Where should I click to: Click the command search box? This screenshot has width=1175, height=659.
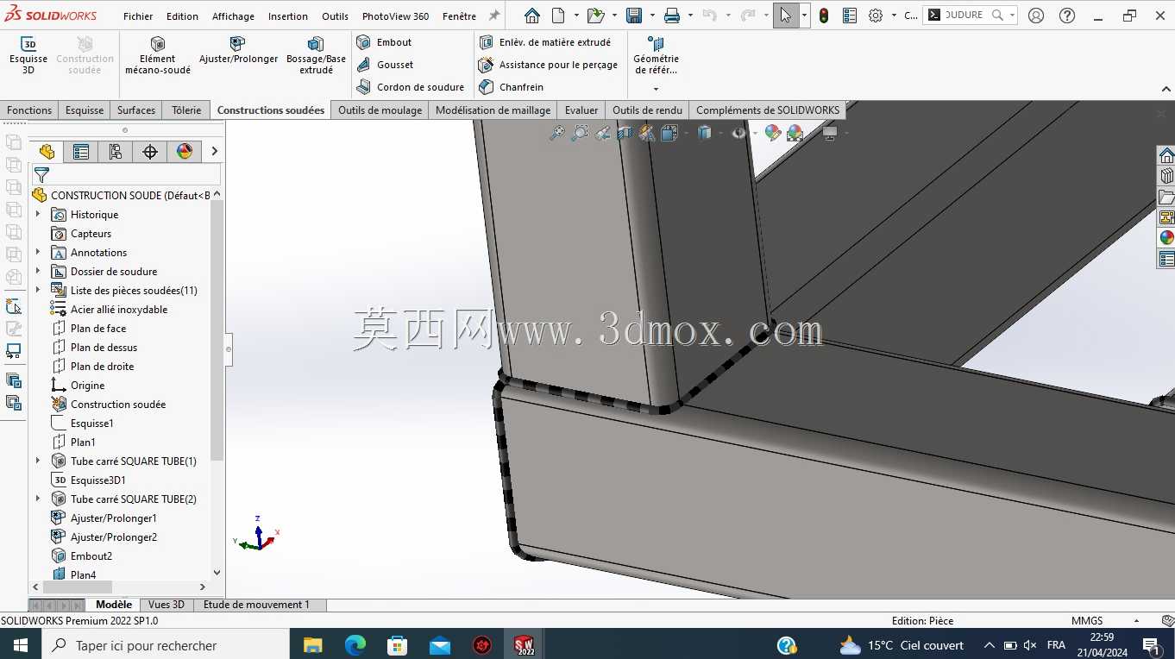971,16
